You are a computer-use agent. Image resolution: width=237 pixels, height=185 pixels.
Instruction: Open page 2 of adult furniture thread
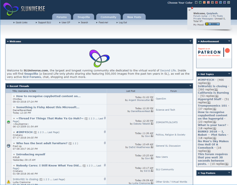[x=75, y=143]
